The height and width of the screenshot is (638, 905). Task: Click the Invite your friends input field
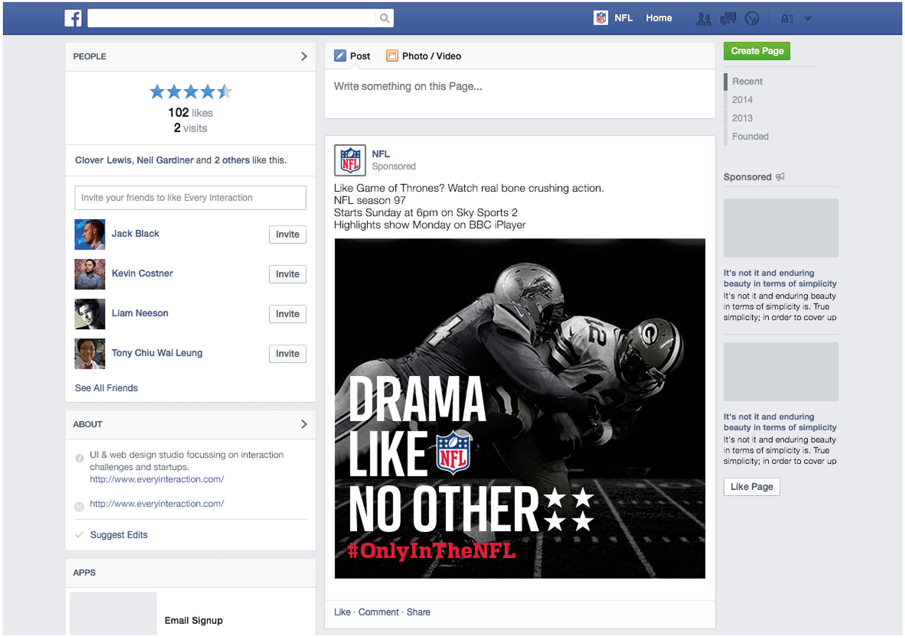coord(190,198)
